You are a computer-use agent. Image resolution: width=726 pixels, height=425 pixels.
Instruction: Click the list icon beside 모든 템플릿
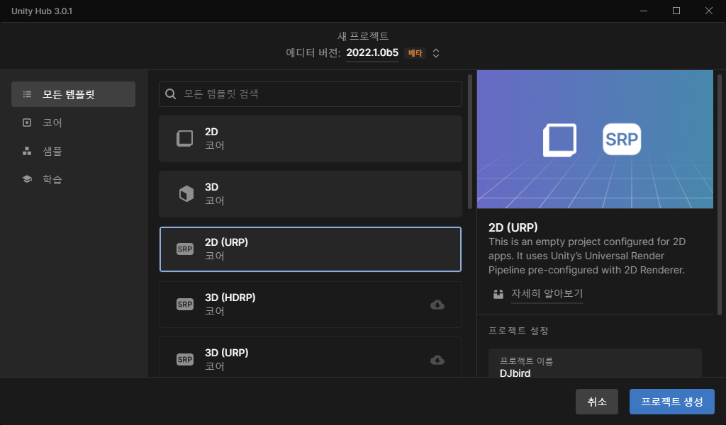point(28,94)
